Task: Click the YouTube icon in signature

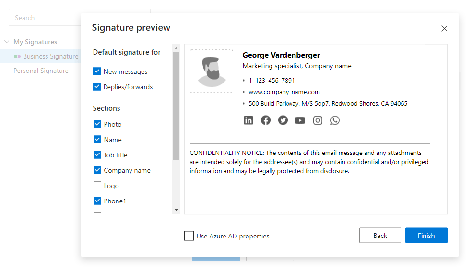Action: coord(300,120)
